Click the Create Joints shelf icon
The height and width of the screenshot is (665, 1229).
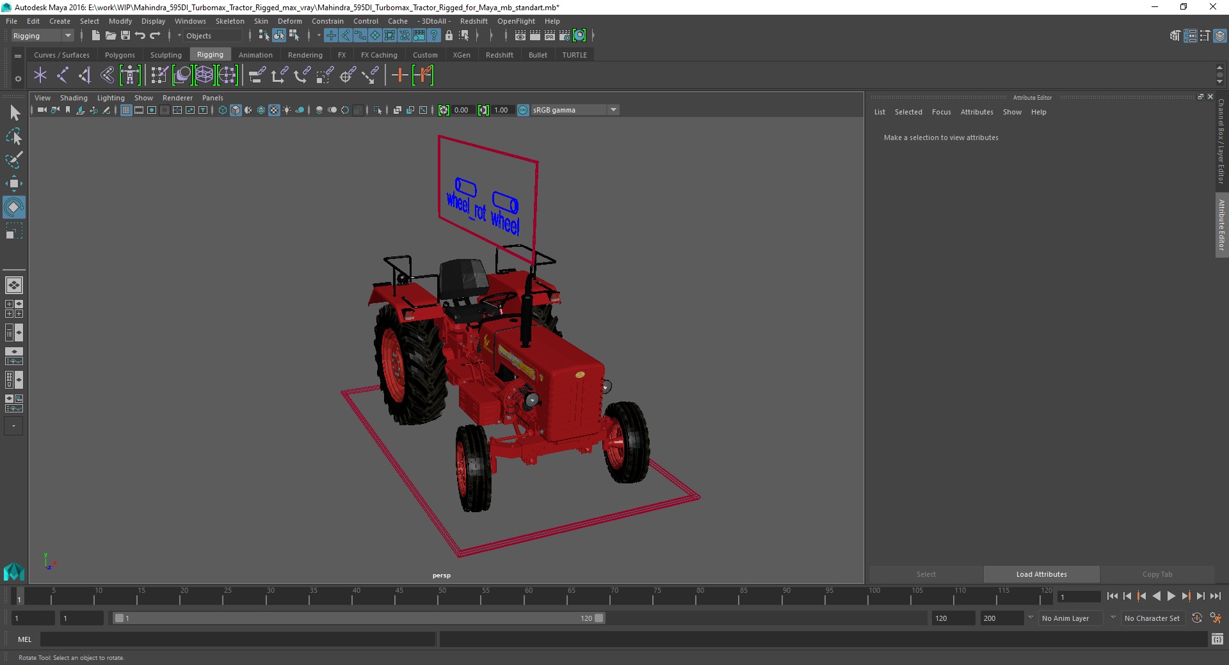(62, 75)
